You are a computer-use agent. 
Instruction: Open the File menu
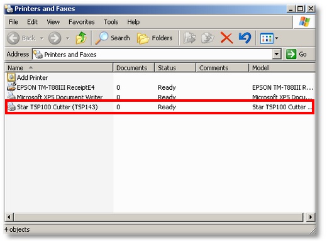tap(13, 22)
